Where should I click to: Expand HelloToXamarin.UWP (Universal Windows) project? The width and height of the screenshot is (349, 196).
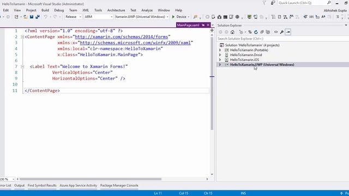click(x=220, y=65)
